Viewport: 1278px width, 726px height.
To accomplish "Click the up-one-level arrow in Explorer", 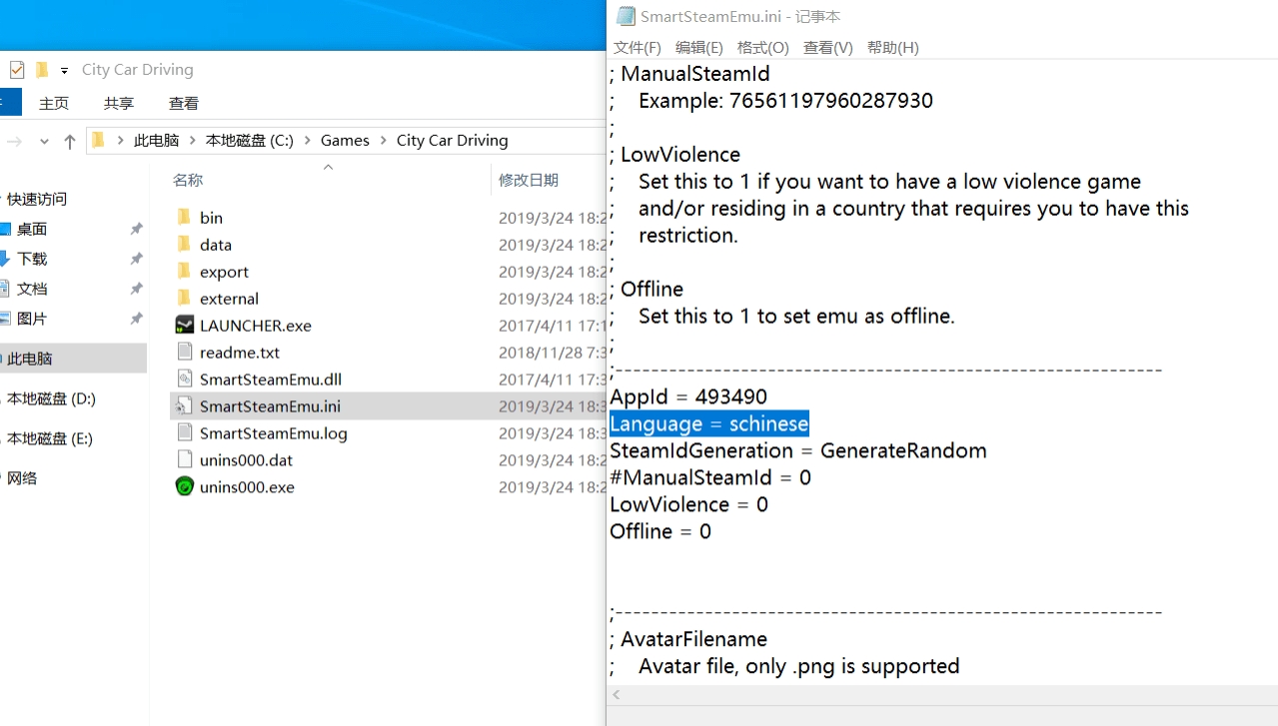I will click(x=69, y=142).
